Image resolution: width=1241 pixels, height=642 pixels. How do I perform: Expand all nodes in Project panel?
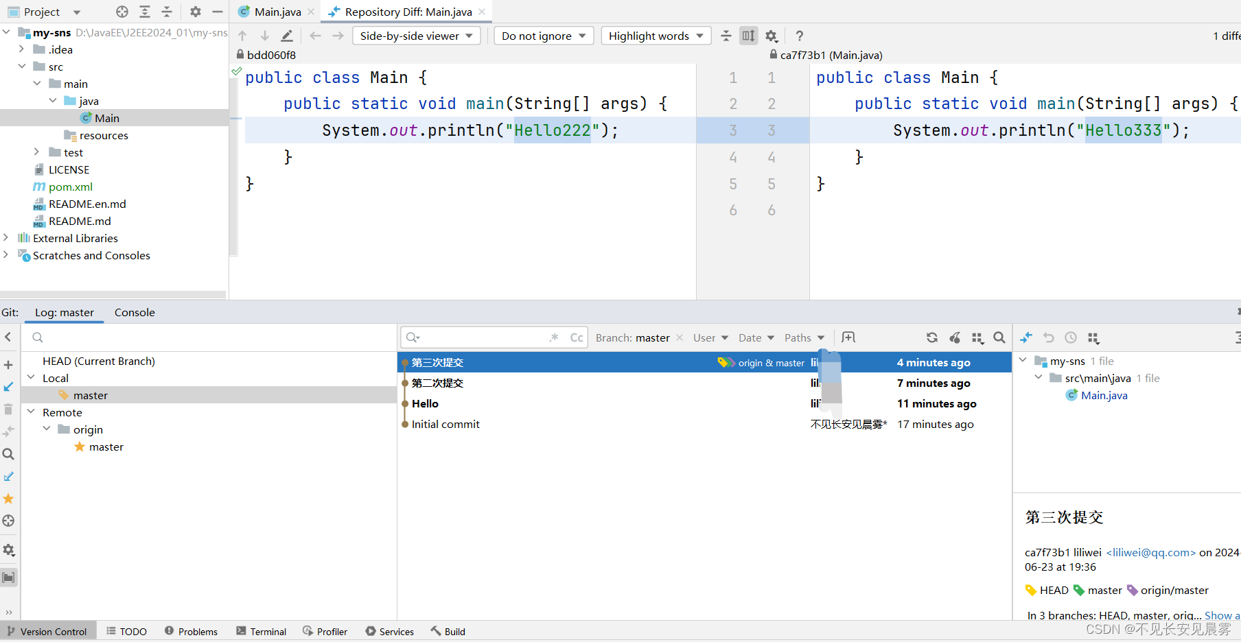coord(145,12)
